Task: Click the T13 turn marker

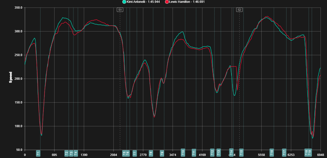Action: point(219,152)
